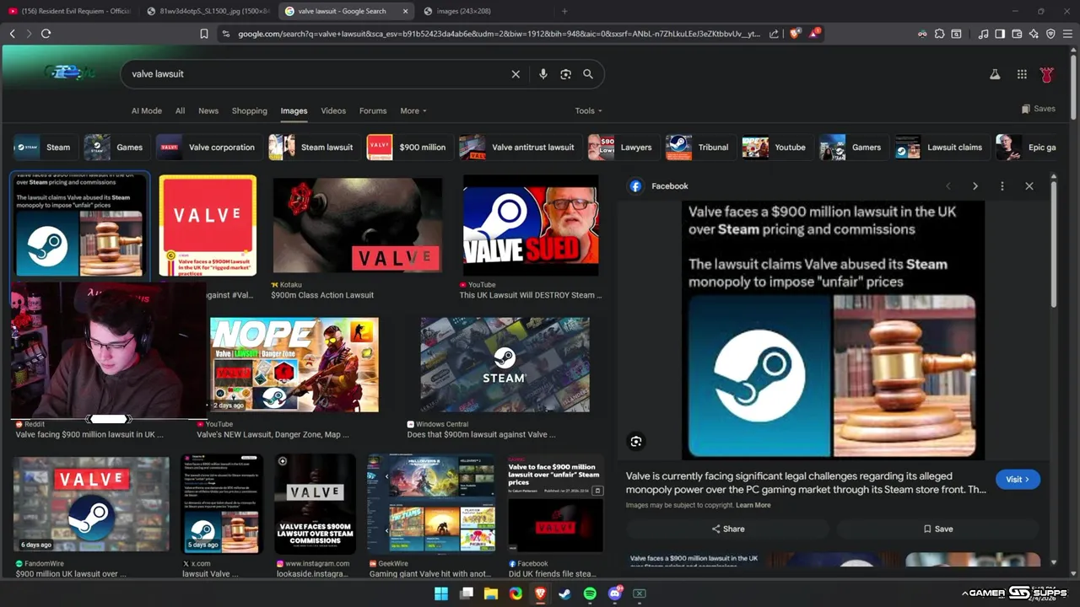Switch to the All results tab
The width and height of the screenshot is (1080, 607).
[x=180, y=110]
